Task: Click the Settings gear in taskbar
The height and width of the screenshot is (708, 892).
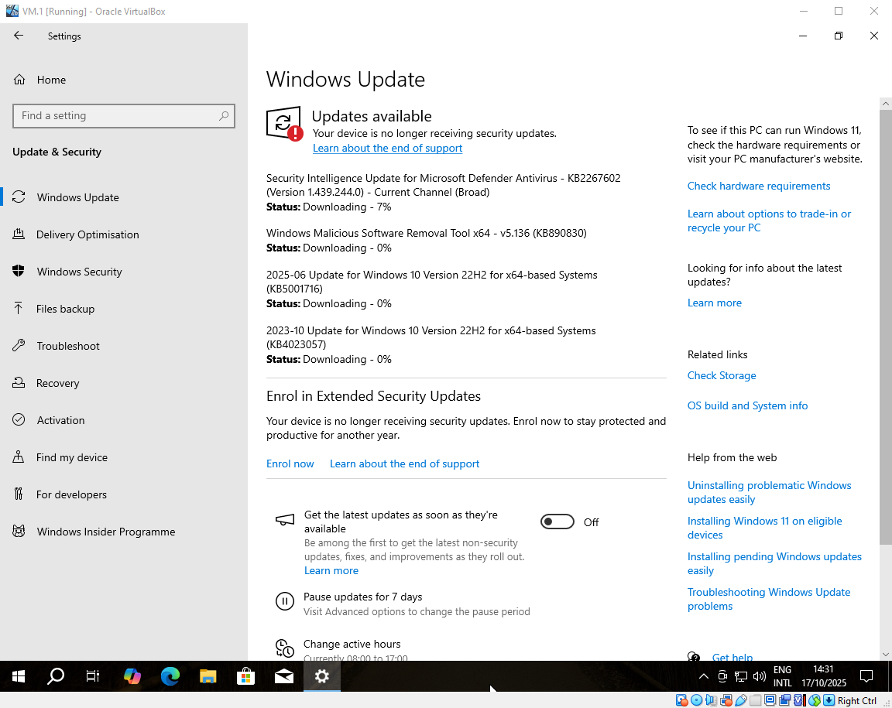Action: point(322,676)
